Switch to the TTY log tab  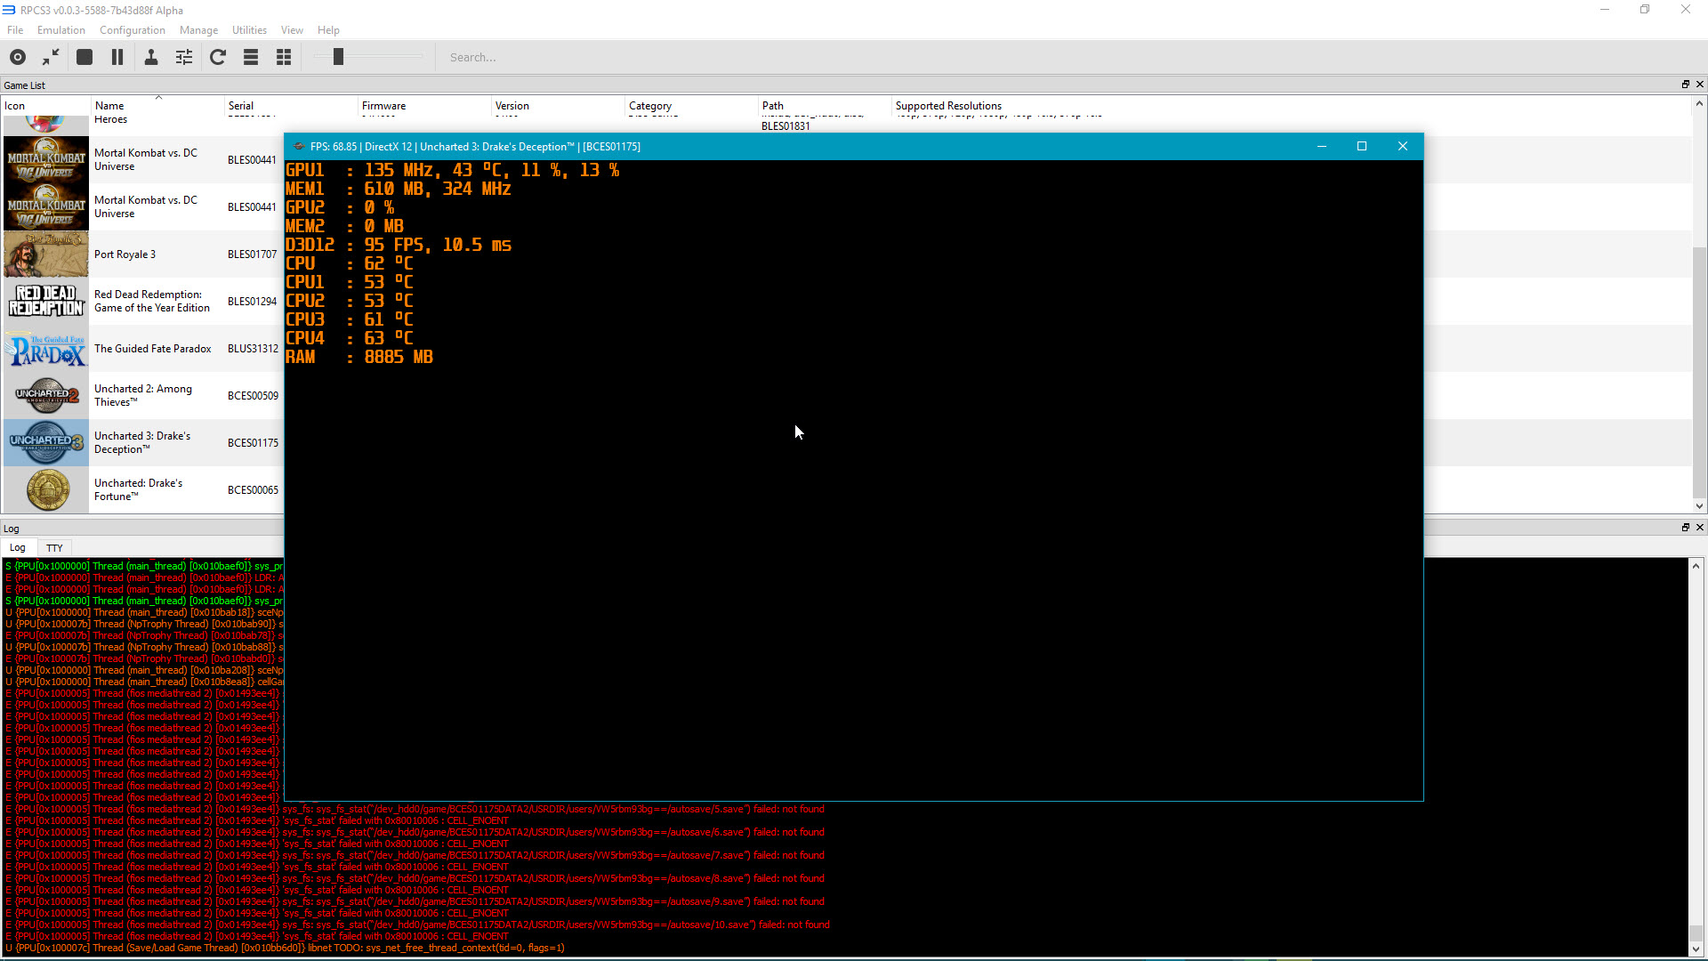[x=54, y=548]
